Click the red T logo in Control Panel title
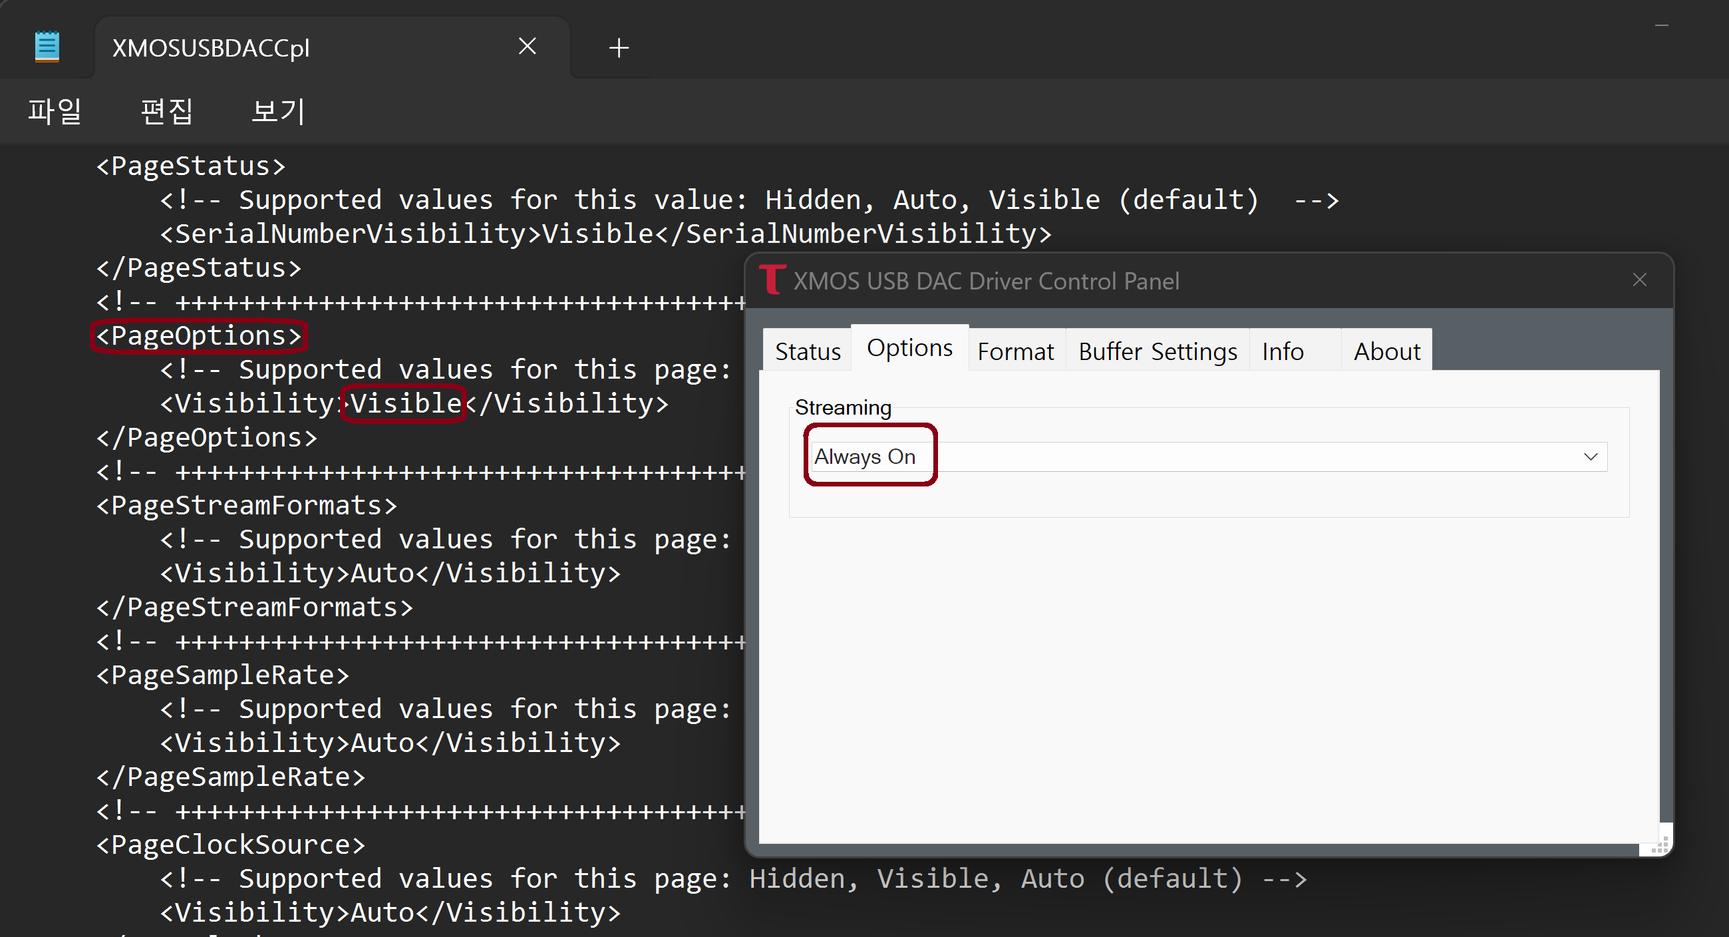Screen dimensions: 1729x937 (x=772, y=280)
